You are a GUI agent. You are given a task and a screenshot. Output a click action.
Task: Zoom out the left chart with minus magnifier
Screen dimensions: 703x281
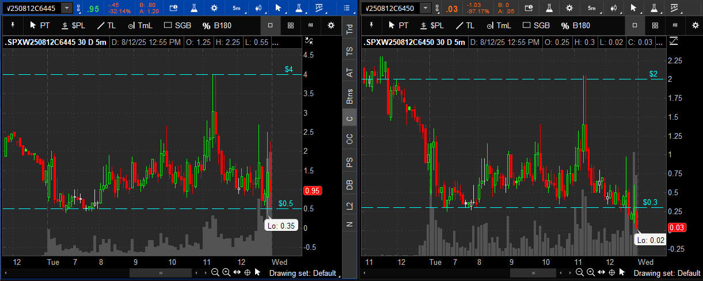pyautogui.click(x=215, y=272)
